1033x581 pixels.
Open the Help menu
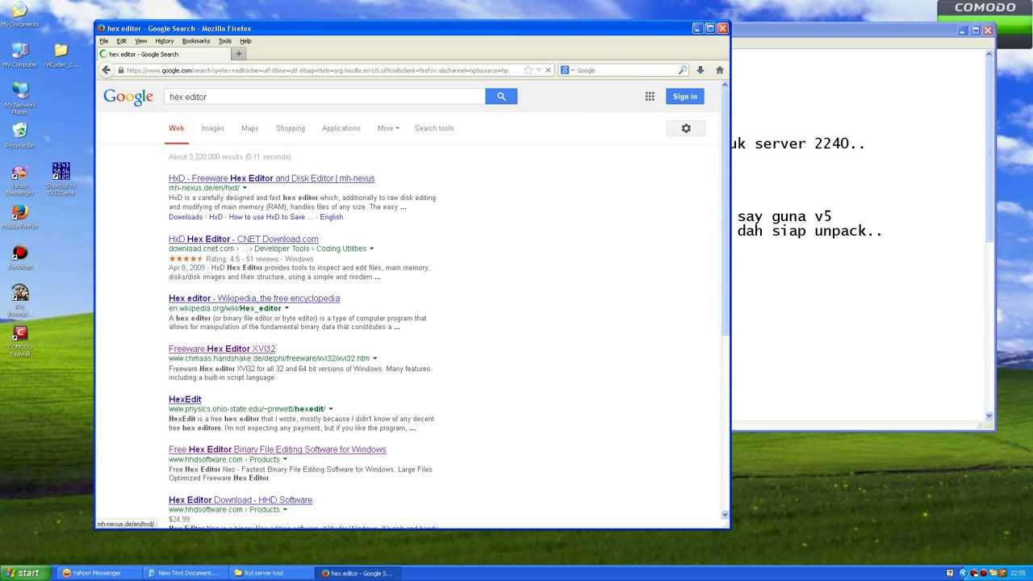pyautogui.click(x=245, y=41)
